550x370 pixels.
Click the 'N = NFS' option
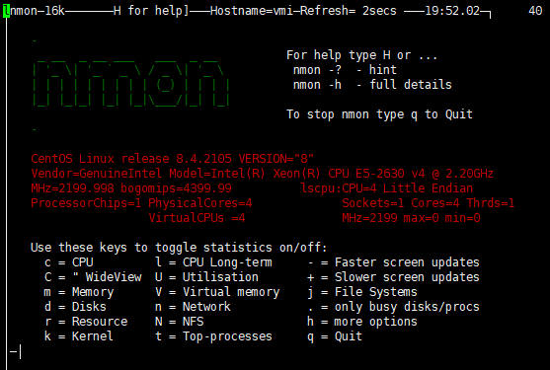tap(180, 322)
